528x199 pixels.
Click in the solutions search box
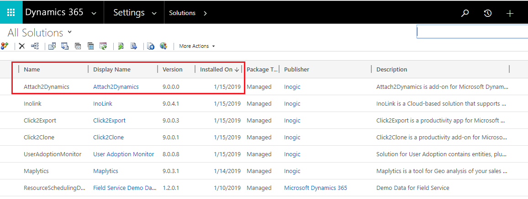(472, 31)
